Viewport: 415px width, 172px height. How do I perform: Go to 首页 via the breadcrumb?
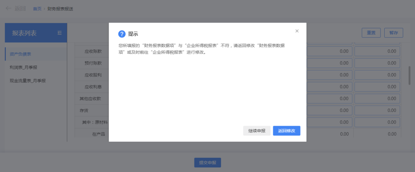pos(37,9)
